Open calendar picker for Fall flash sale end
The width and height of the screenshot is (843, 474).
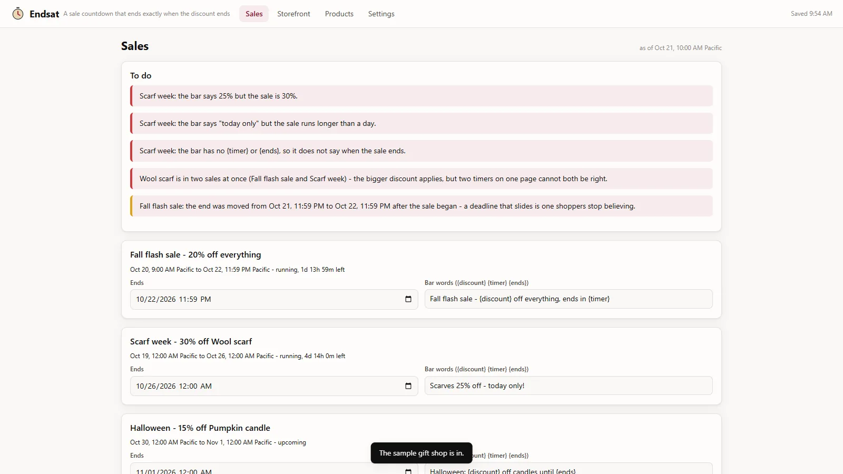[x=408, y=299]
